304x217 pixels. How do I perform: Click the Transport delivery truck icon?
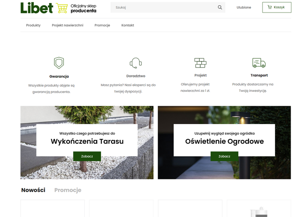(259, 63)
